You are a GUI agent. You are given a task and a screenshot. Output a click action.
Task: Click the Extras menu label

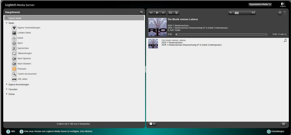click(x=11, y=94)
